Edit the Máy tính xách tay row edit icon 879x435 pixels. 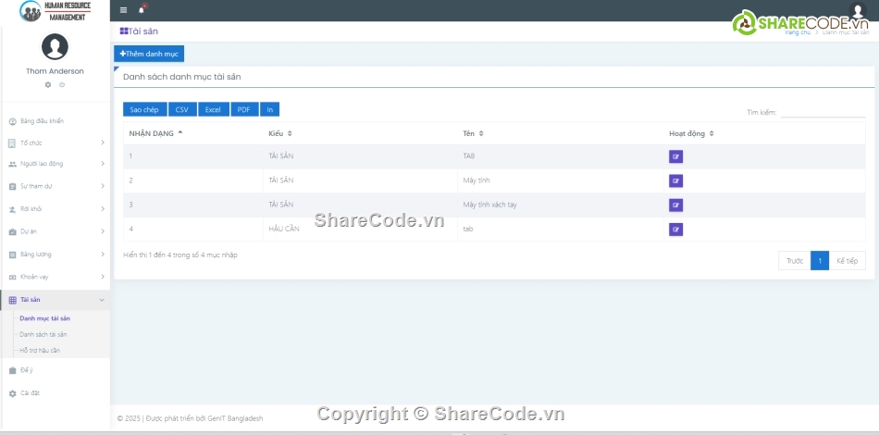point(675,205)
